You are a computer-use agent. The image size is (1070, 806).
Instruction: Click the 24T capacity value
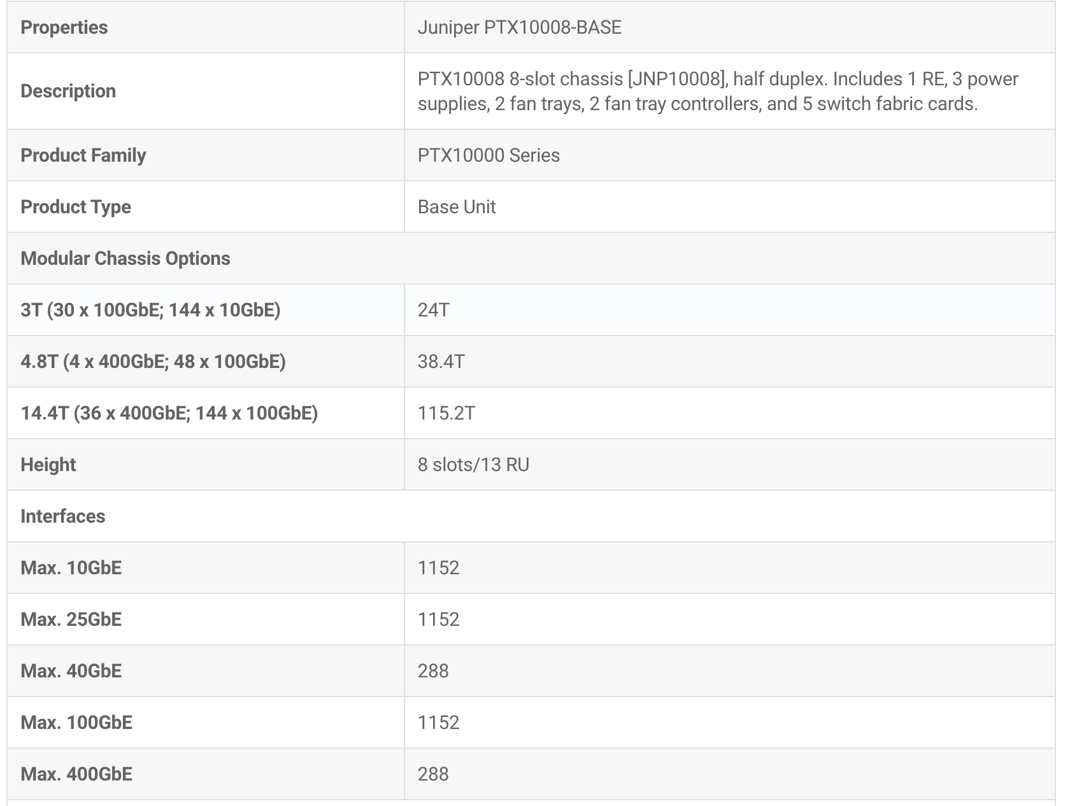click(x=433, y=310)
